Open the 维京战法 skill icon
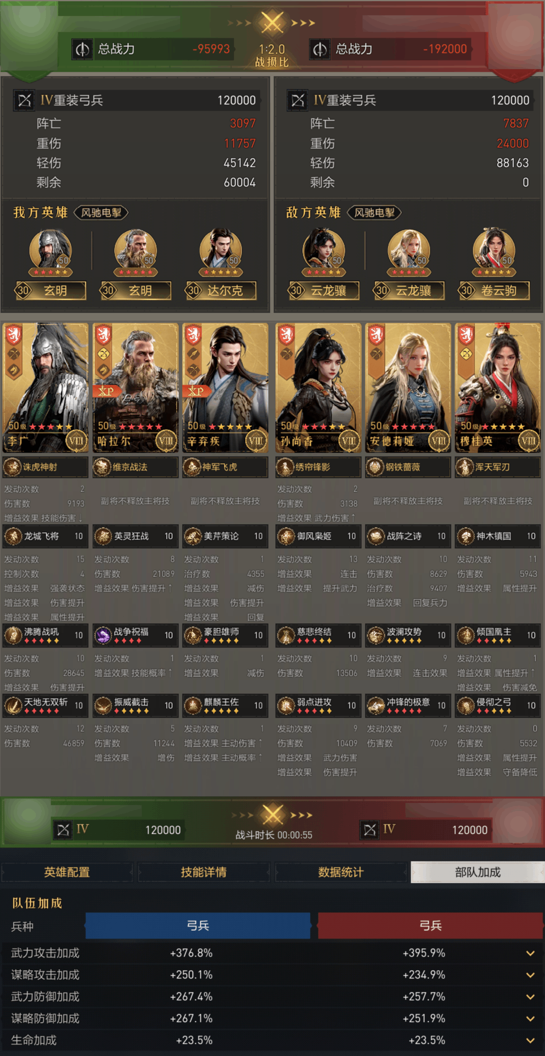The image size is (545, 1056). pyautogui.click(x=102, y=467)
